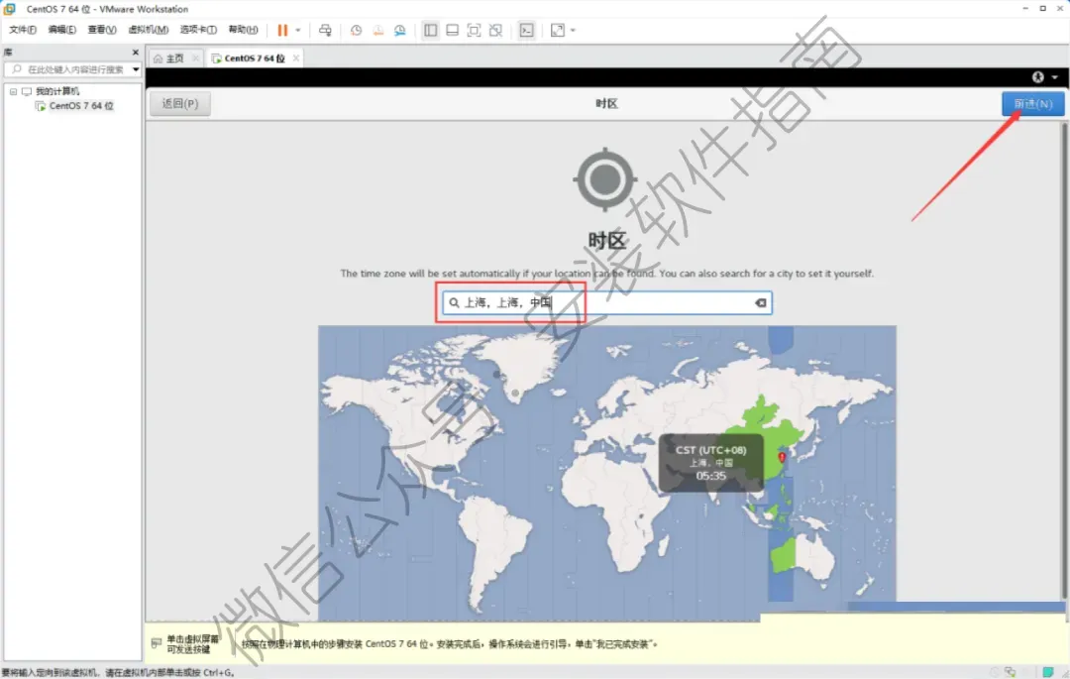The image size is (1070, 679).
Task: Revert to snapshot with the orange clock icon
Action: [x=378, y=30]
